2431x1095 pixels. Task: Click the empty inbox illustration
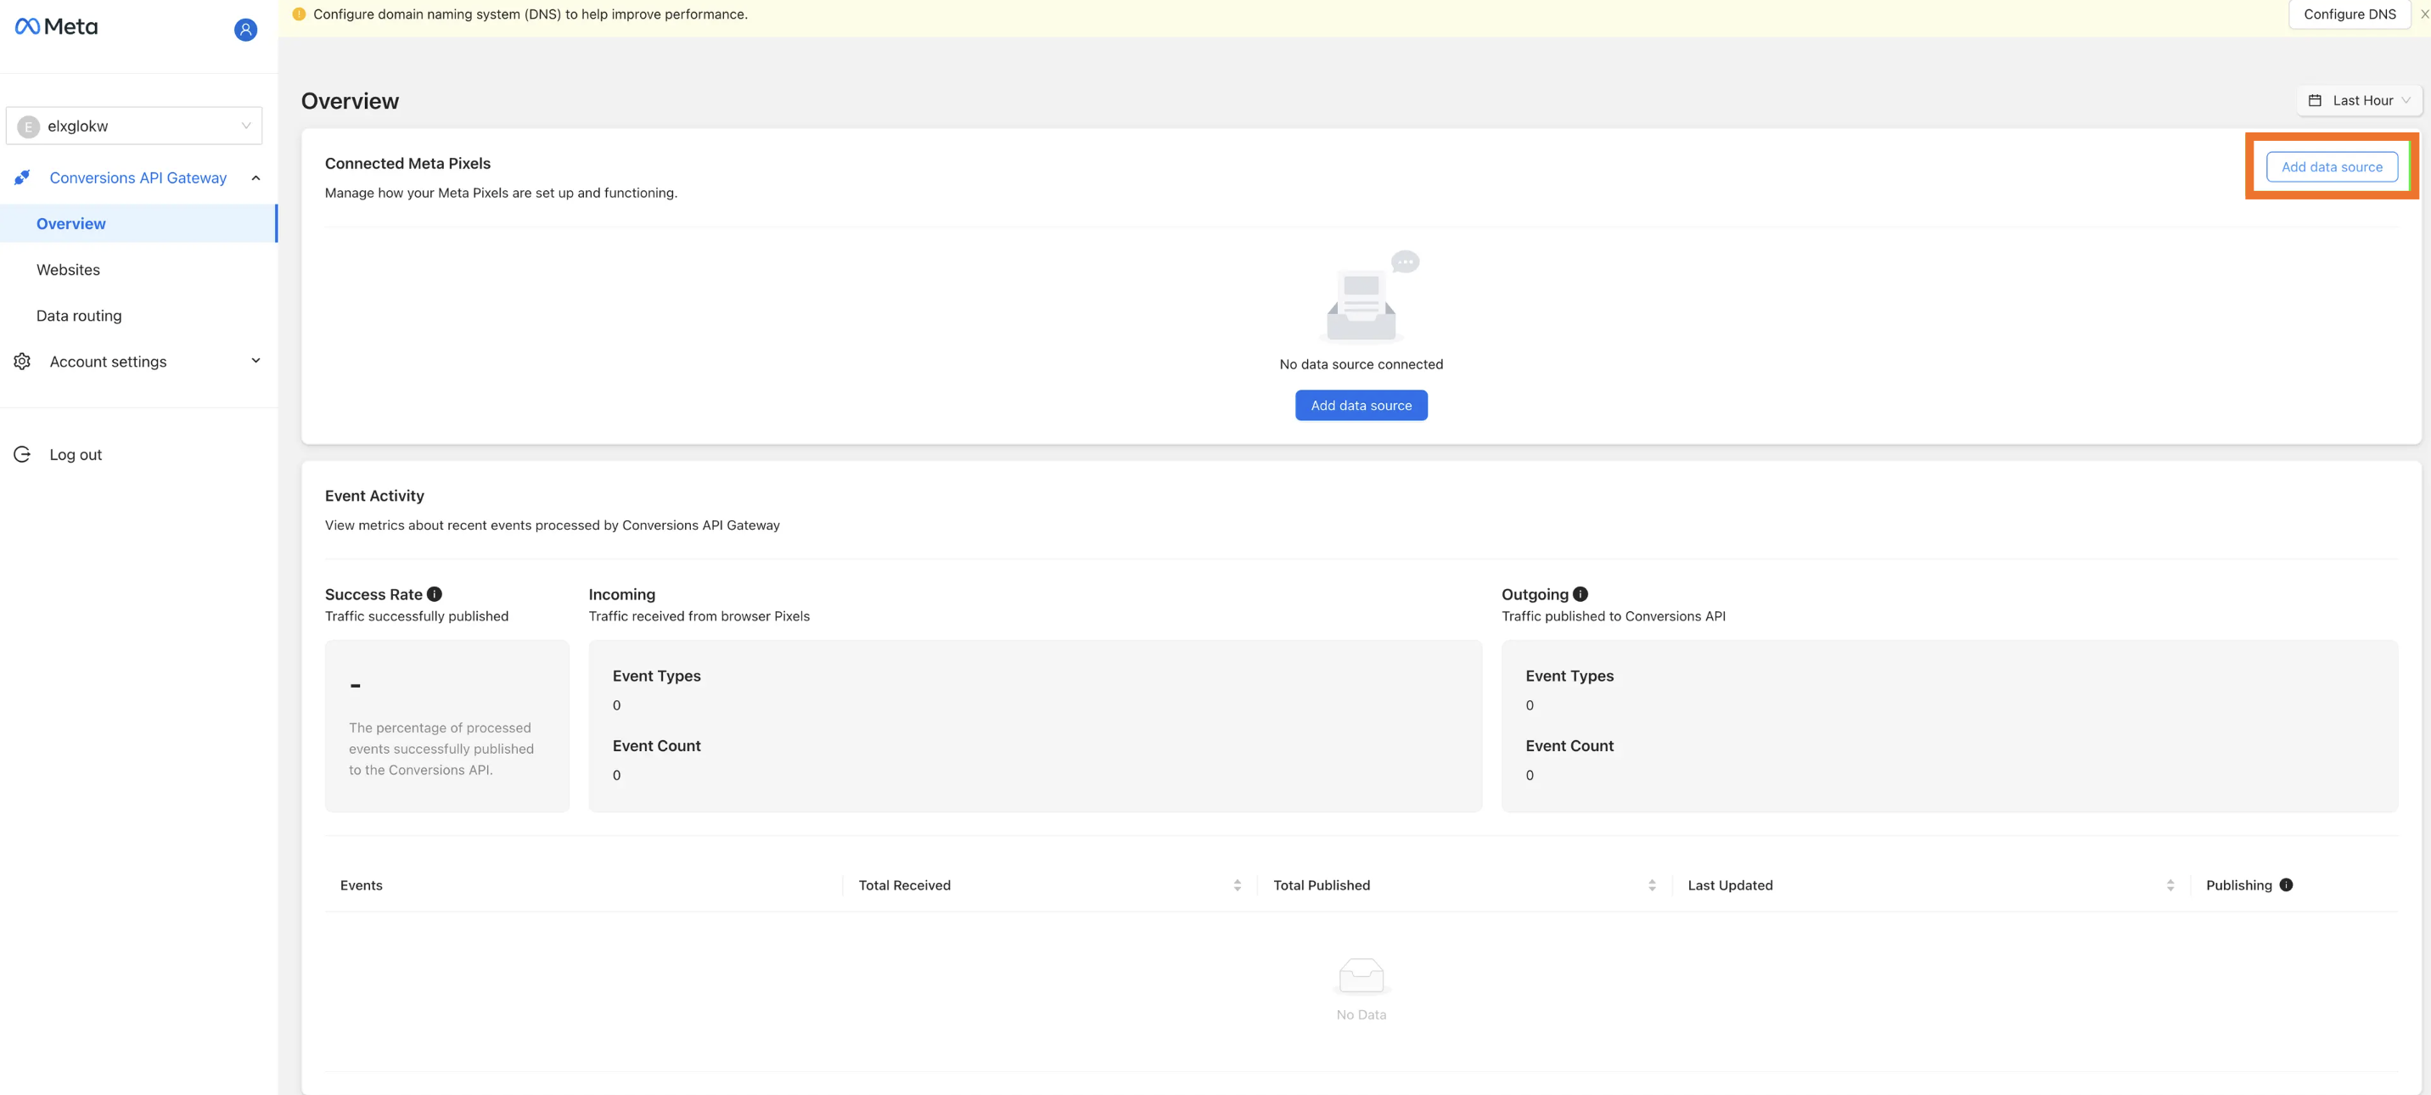coord(1368,295)
